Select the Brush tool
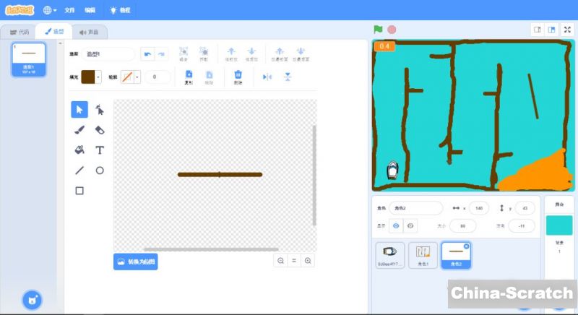Screen dimensions: 578x315 point(79,130)
